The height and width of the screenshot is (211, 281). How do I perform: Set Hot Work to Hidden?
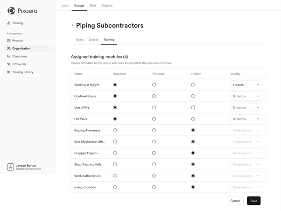pyautogui.click(x=193, y=119)
